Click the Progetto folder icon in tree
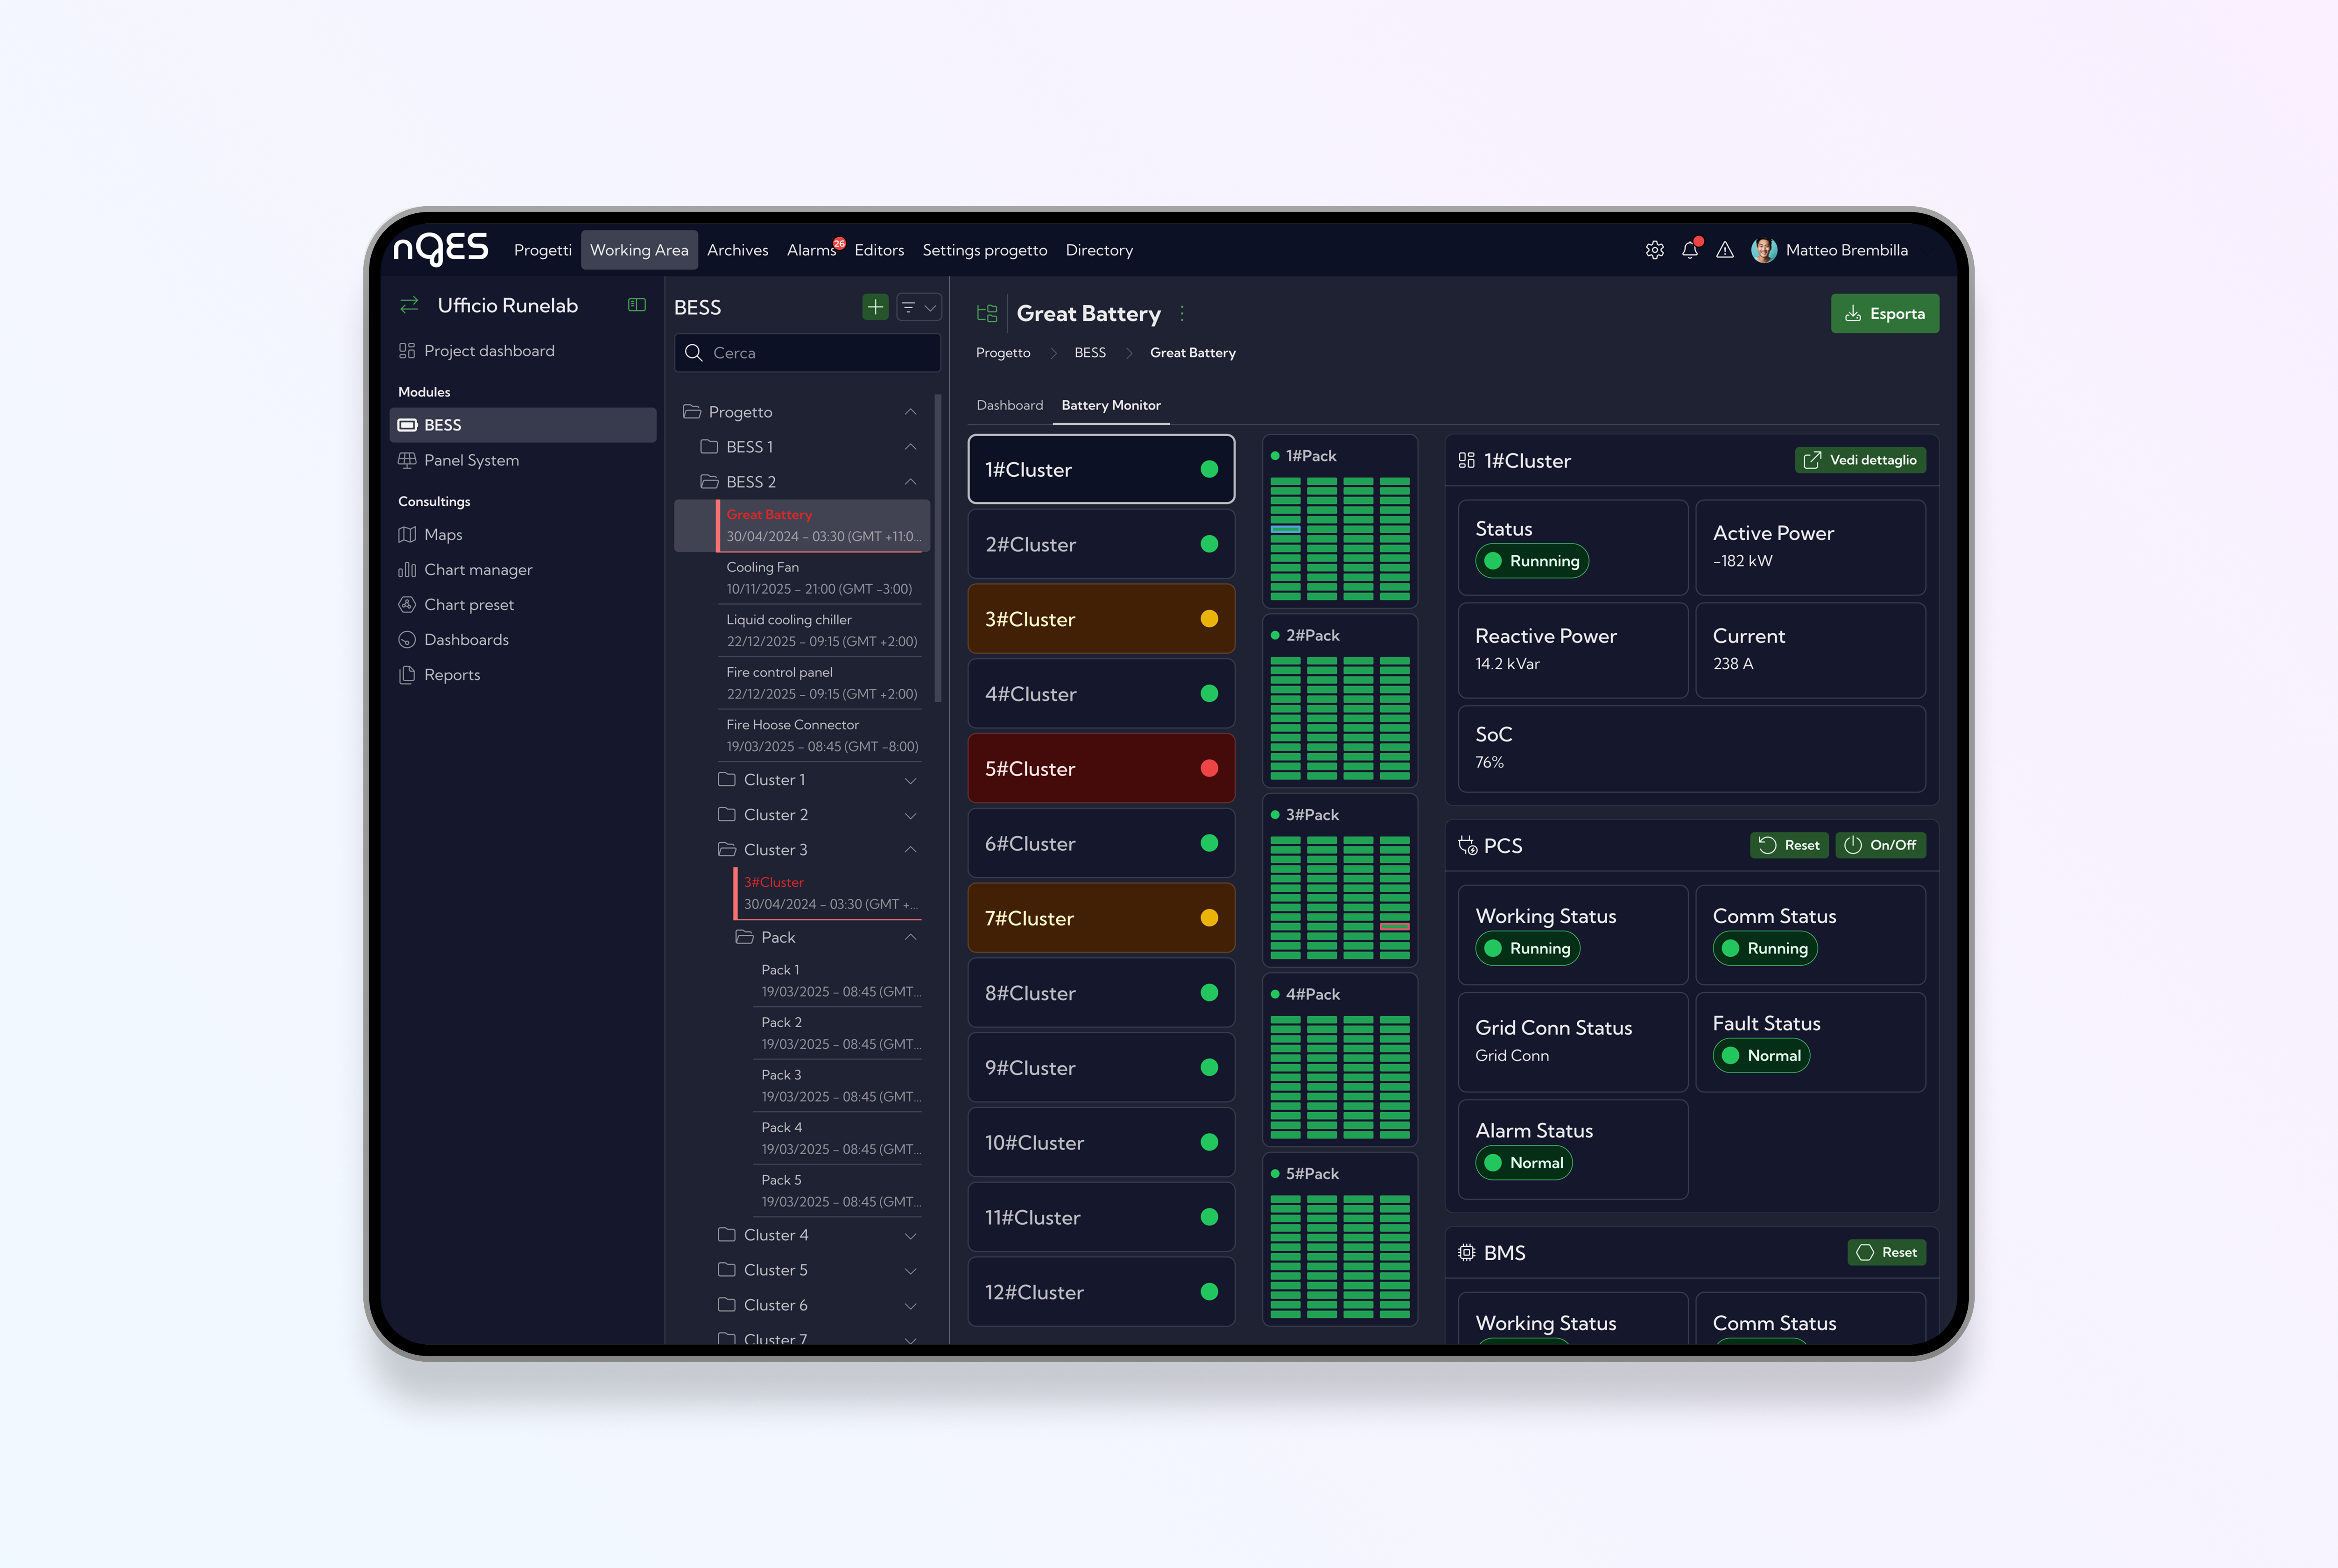 pos(691,412)
